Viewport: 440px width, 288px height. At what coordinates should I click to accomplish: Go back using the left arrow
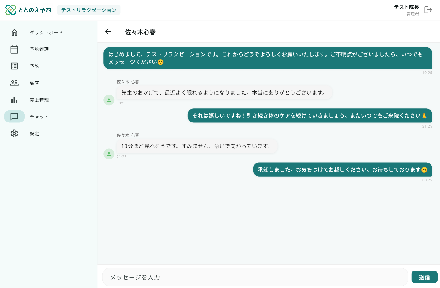pyautogui.click(x=108, y=32)
